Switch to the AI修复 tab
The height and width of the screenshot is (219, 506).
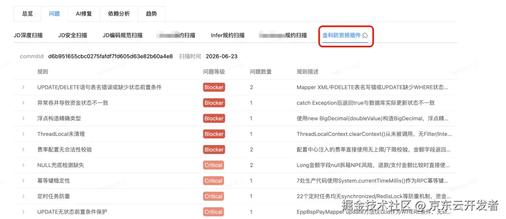pyautogui.click(x=84, y=14)
